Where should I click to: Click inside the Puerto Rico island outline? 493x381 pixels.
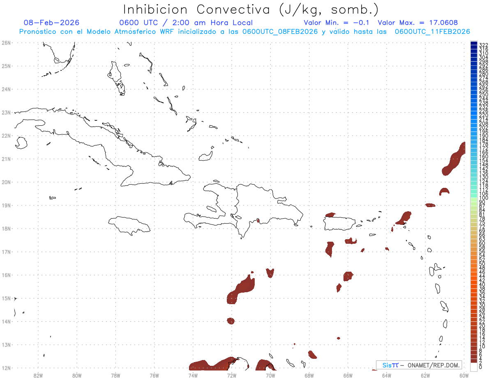point(339,224)
